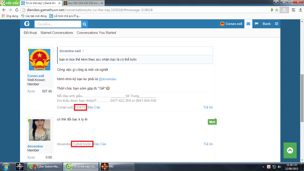
Task: Reload the page with the refresh icon
Action: coord(17,10)
